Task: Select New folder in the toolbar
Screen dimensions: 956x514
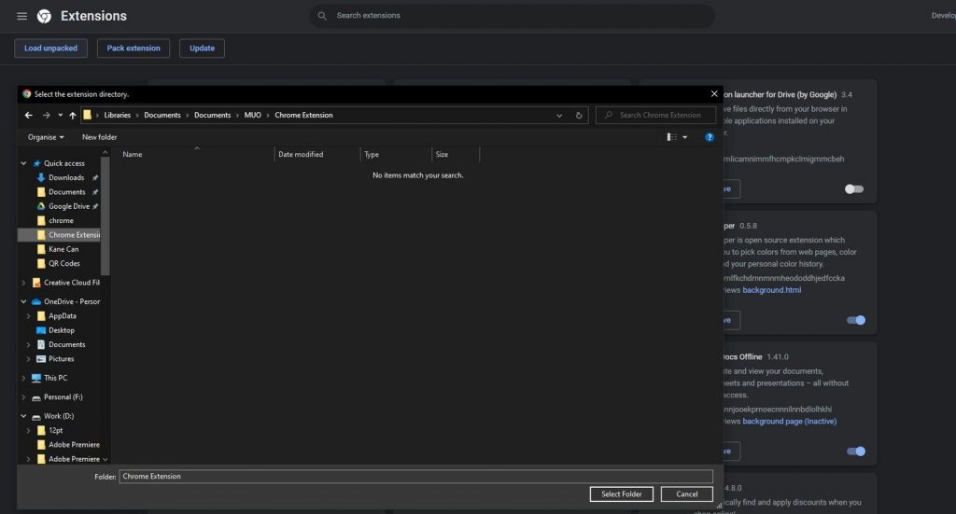Action: (x=99, y=137)
